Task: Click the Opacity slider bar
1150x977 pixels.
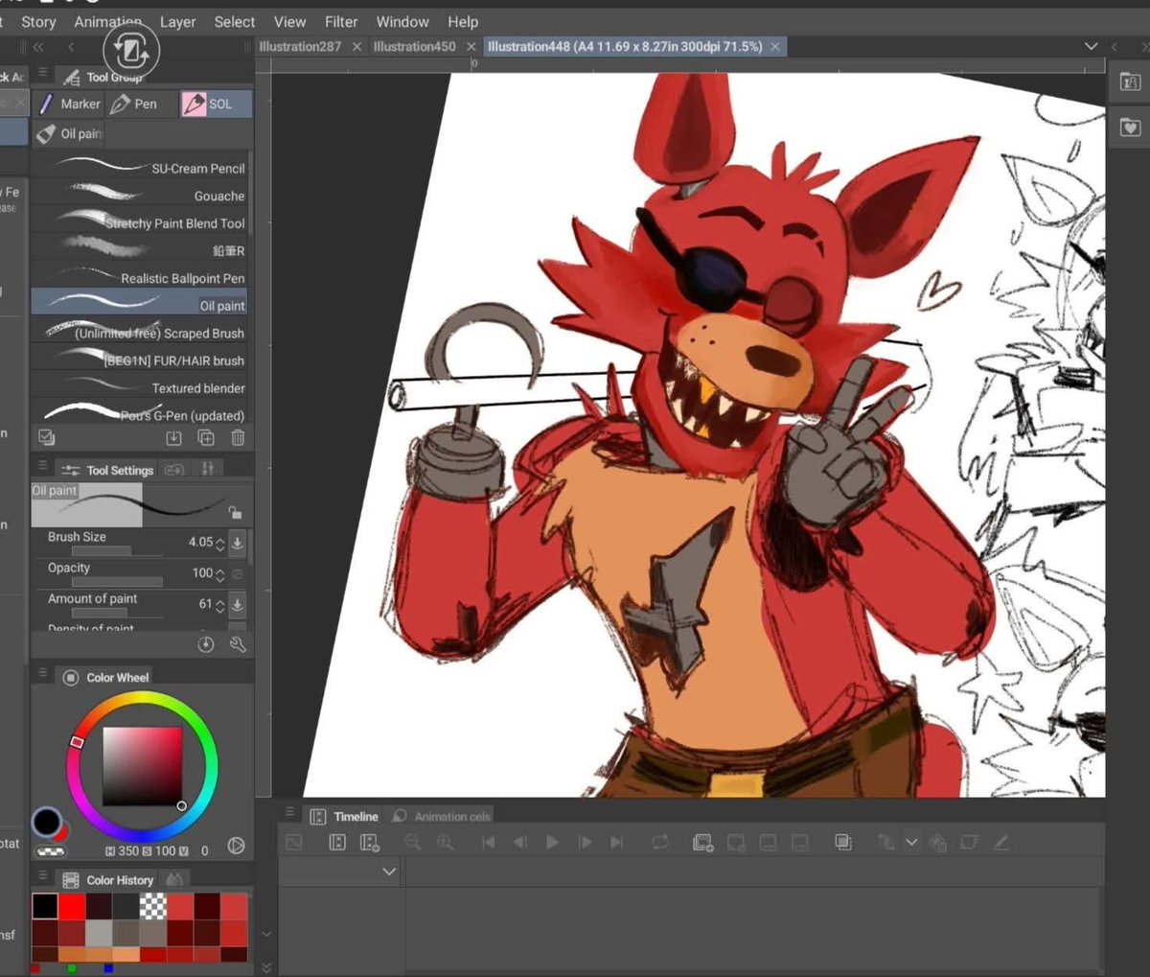Action: [116, 582]
